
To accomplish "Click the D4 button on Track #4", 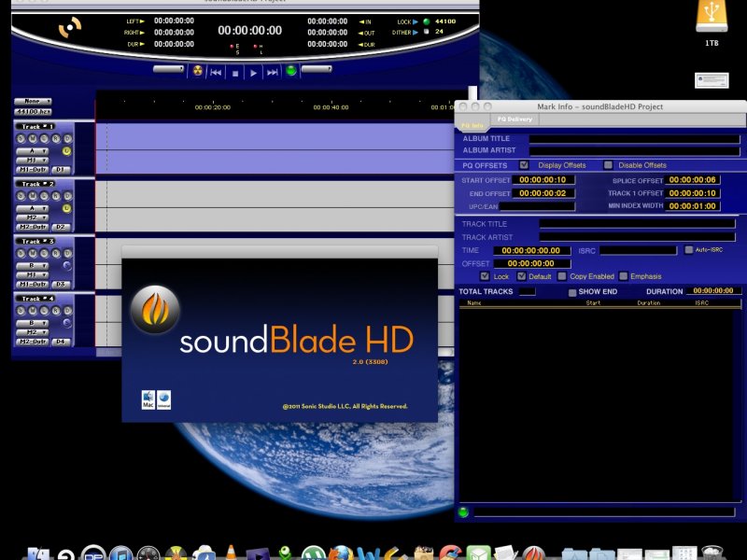I will 61,342.
